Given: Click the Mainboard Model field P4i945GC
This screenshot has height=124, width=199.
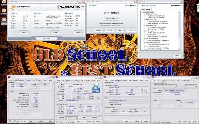Looking at the screenshot, I should point(125,87).
